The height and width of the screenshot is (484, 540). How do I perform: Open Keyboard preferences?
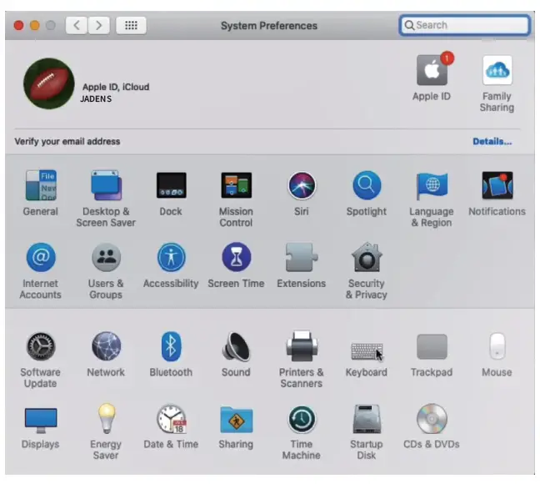point(367,350)
